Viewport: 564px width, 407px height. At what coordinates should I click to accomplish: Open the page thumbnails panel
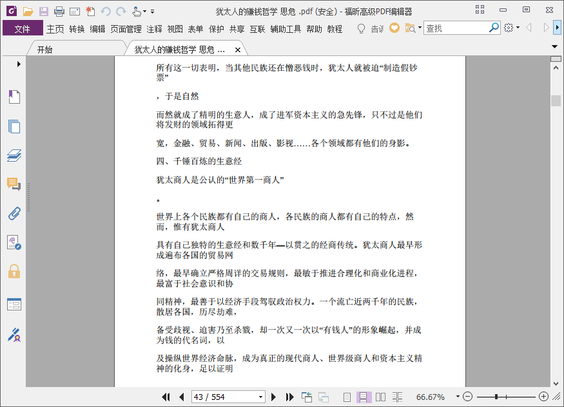(x=14, y=126)
